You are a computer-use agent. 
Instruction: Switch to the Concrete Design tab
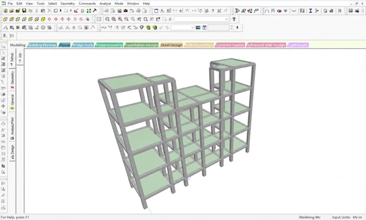pos(230,45)
